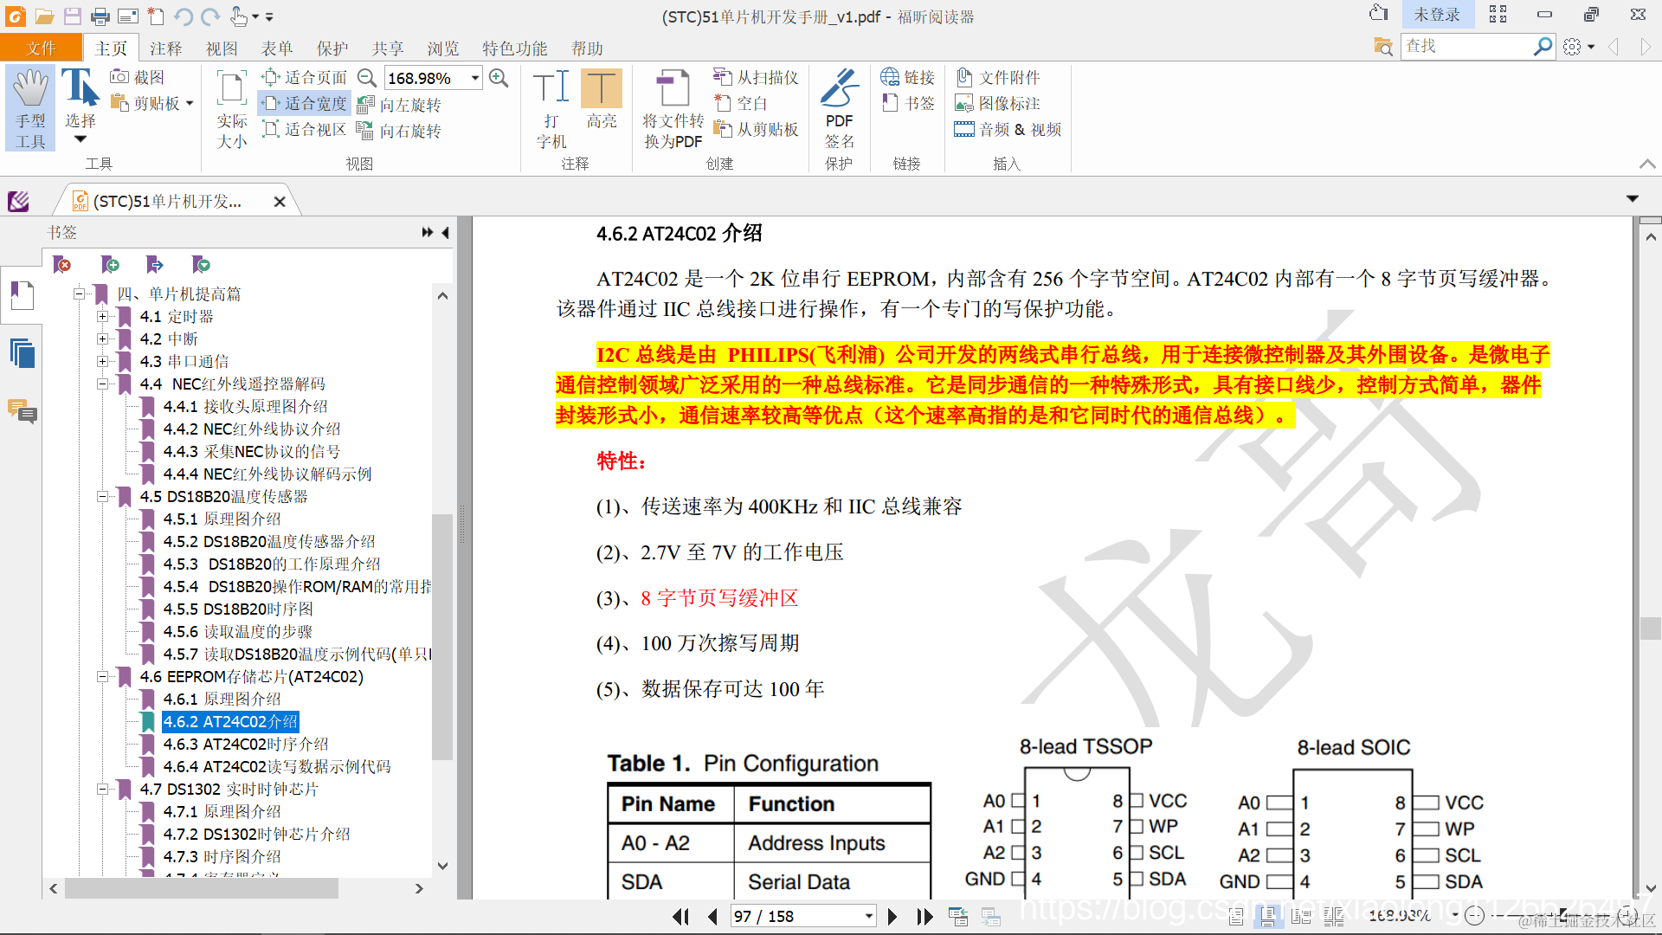Select the Hand tool (手型工具)
1662x935 pixels.
point(30,108)
